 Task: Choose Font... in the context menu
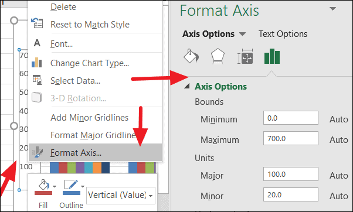[x=62, y=43]
